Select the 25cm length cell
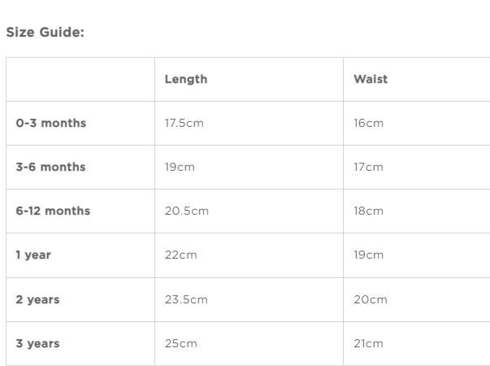 (x=180, y=343)
